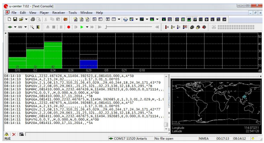Click the red crossed-out envelope icon
Image resolution: width=264 pixels, height=143 pixels.
(65, 19)
